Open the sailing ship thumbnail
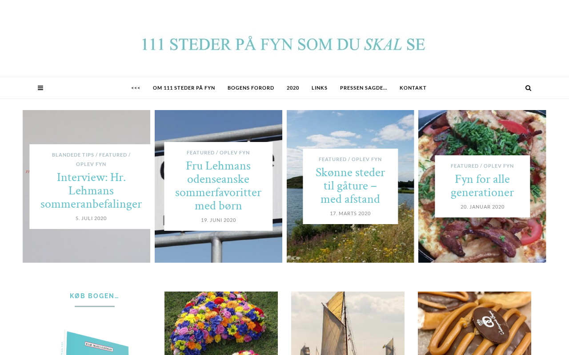 pos(348,323)
